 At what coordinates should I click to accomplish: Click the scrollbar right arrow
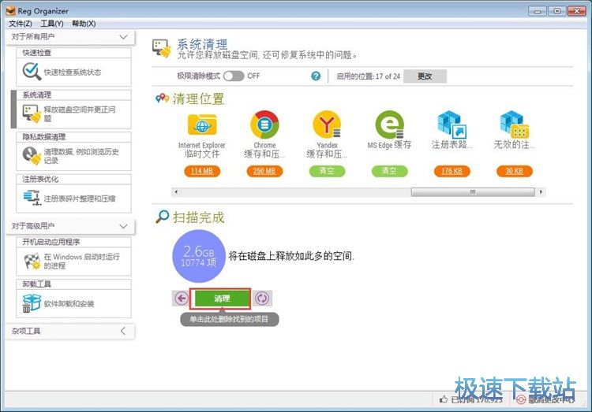(x=541, y=192)
